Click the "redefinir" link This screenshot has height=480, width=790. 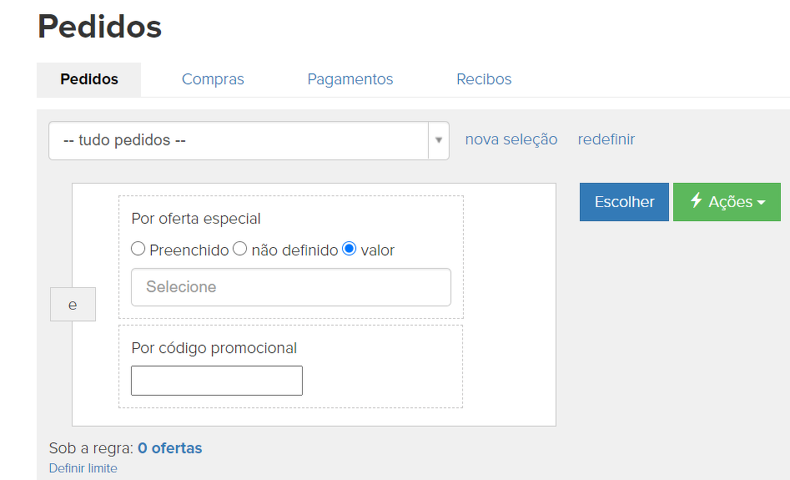(606, 139)
